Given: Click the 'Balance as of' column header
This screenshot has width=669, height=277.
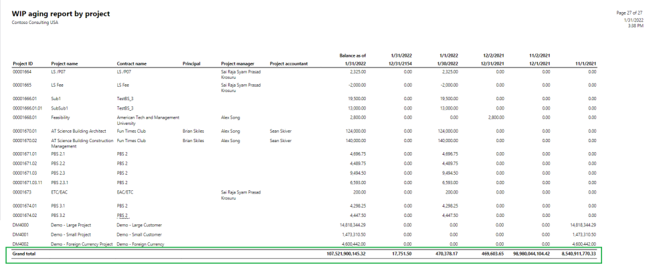Looking at the screenshot, I should (x=353, y=56).
